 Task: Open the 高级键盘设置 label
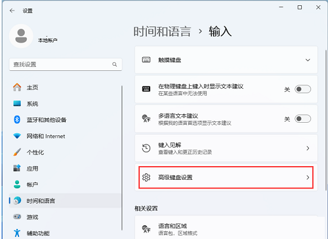pos(175,177)
